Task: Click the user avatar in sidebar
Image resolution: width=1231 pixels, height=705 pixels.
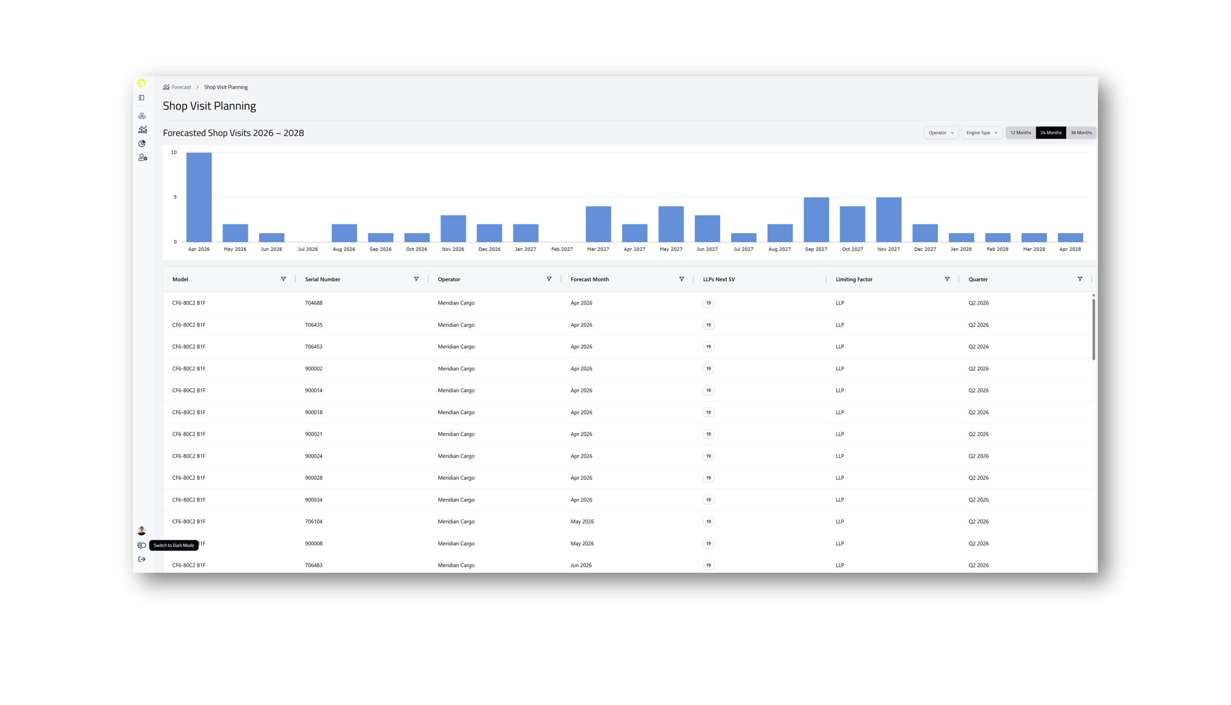Action: click(x=142, y=530)
